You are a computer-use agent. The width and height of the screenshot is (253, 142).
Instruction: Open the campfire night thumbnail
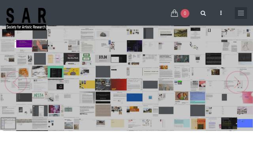(8, 33)
